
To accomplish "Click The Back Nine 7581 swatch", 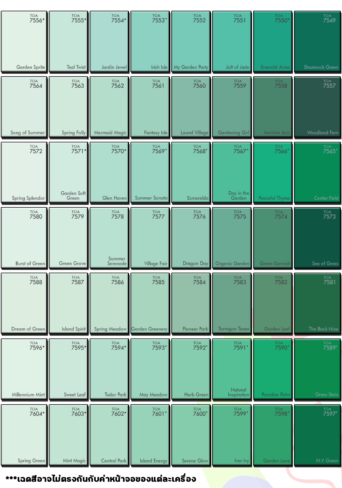I will tap(317, 303).
